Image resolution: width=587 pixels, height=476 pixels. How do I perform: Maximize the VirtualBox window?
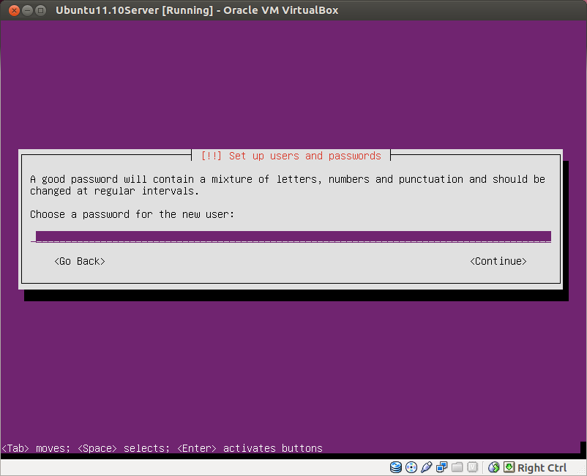[x=41, y=10]
